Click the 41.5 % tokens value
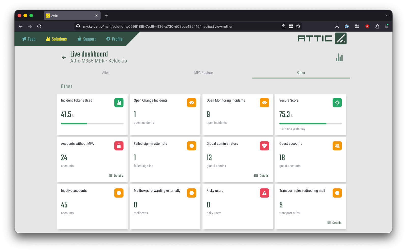This screenshot has width=407, height=252. click(x=67, y=115)
